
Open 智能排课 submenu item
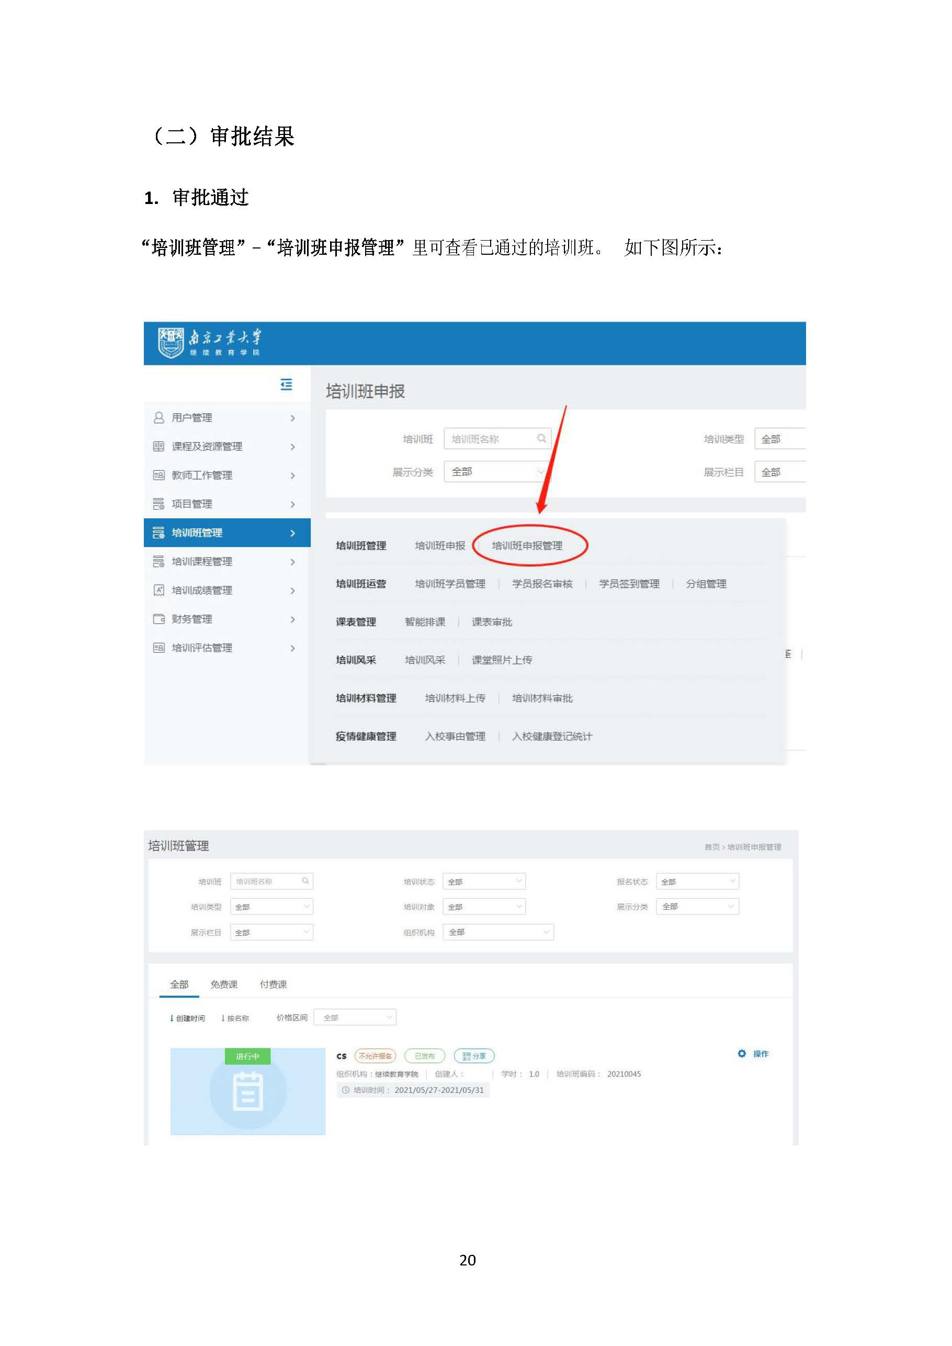point(425,621)
